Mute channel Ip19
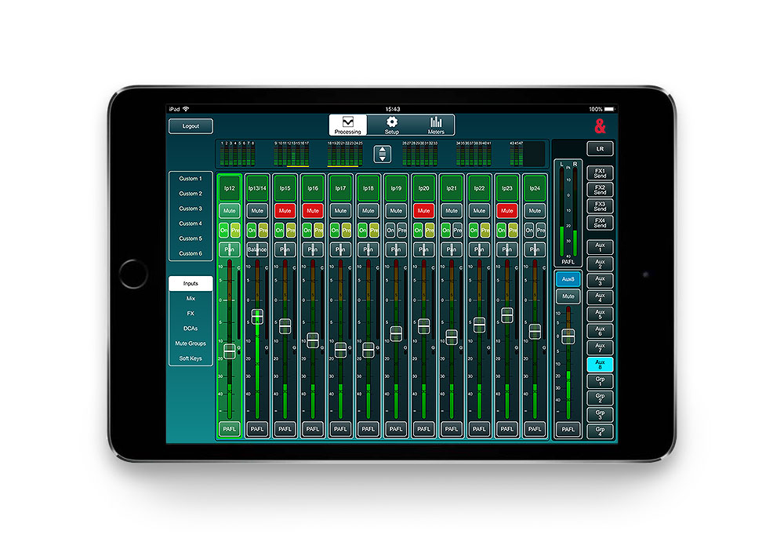The height and width of the screenshot is (549, 784). [396, 210]
